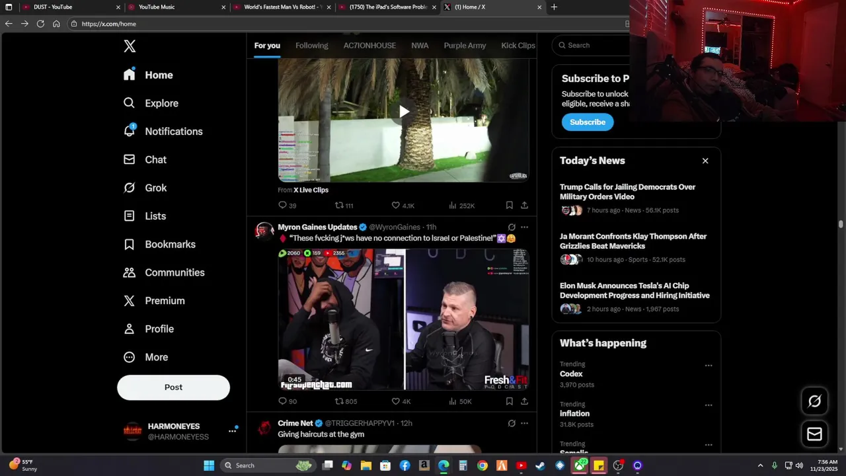Viewport: 846px width, 476px height.
Task: Switch to the For you tab
Action: click(x=267, y=46)
